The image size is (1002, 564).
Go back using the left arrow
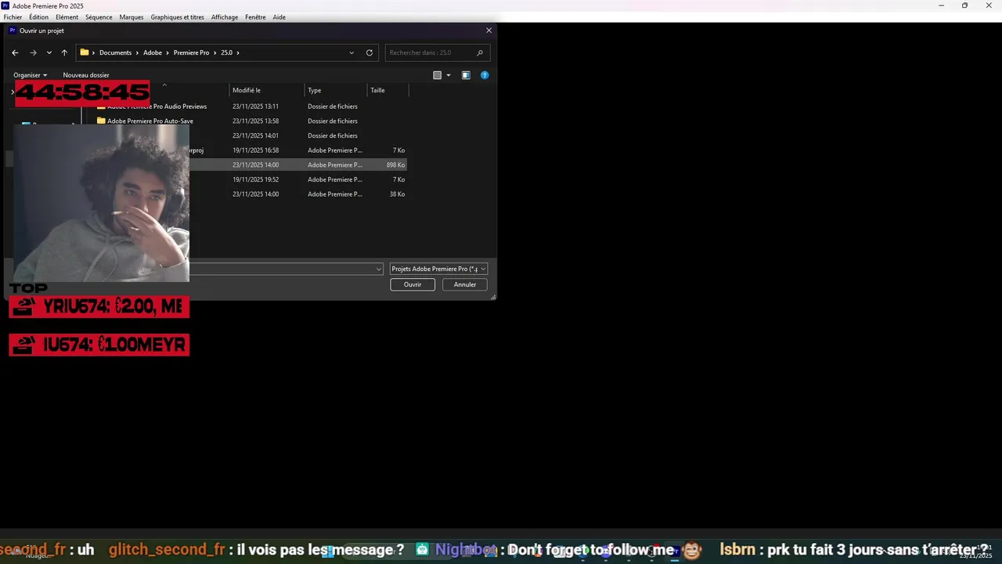click(15, 52)
